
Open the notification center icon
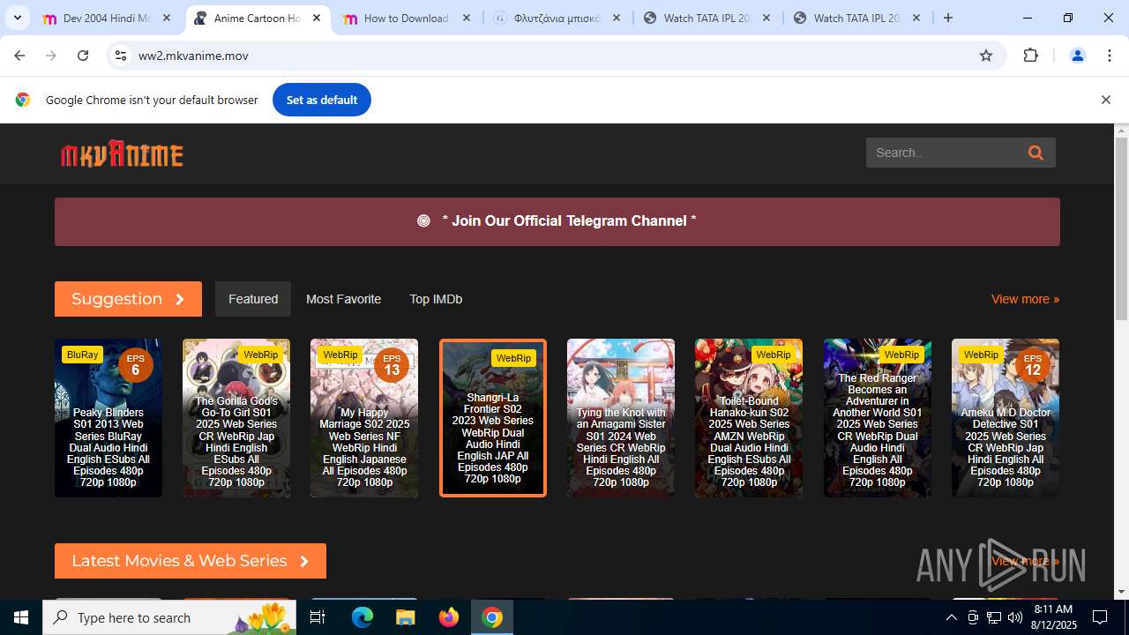(1100, 617)
